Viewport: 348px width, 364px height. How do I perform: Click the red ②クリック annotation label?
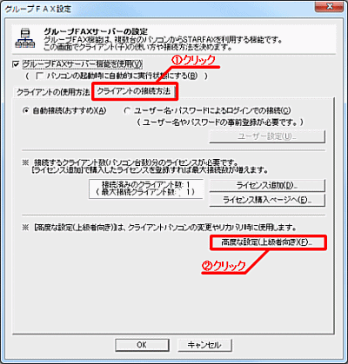[x=224, y=266]
